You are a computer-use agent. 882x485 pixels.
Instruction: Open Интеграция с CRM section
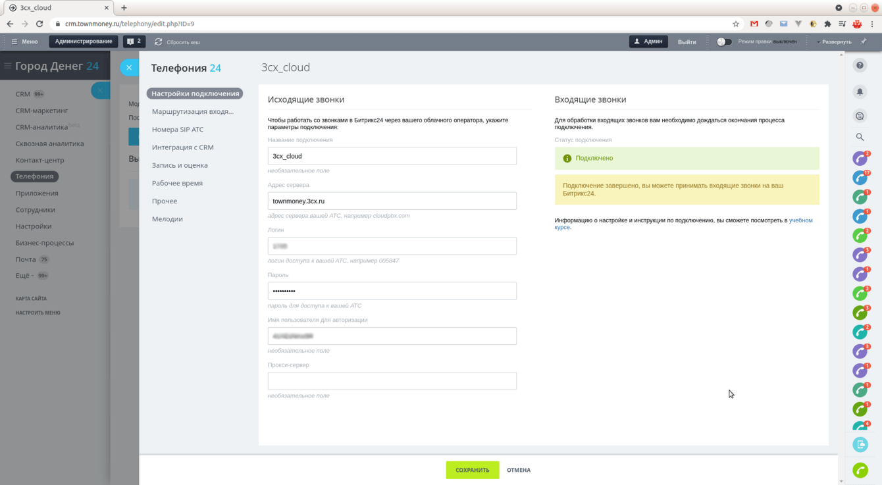pos(183,147)
